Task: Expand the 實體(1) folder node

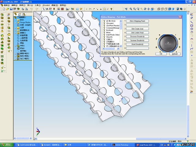Action: pyautogui.click(x=16, y=33)
